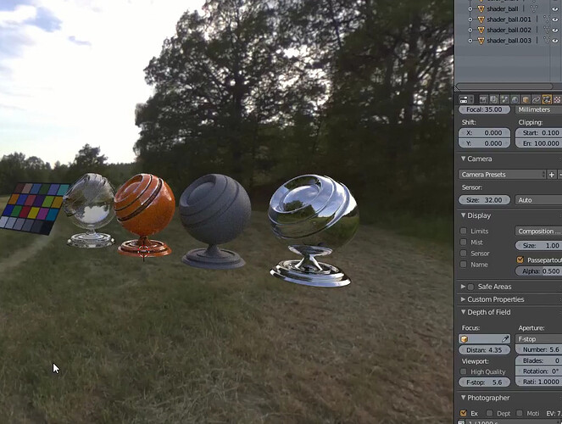The height and width of the screenshot is (424, 562).
Task: Disable the Passepartout checkbox
Action: click(x=520, y=259)
